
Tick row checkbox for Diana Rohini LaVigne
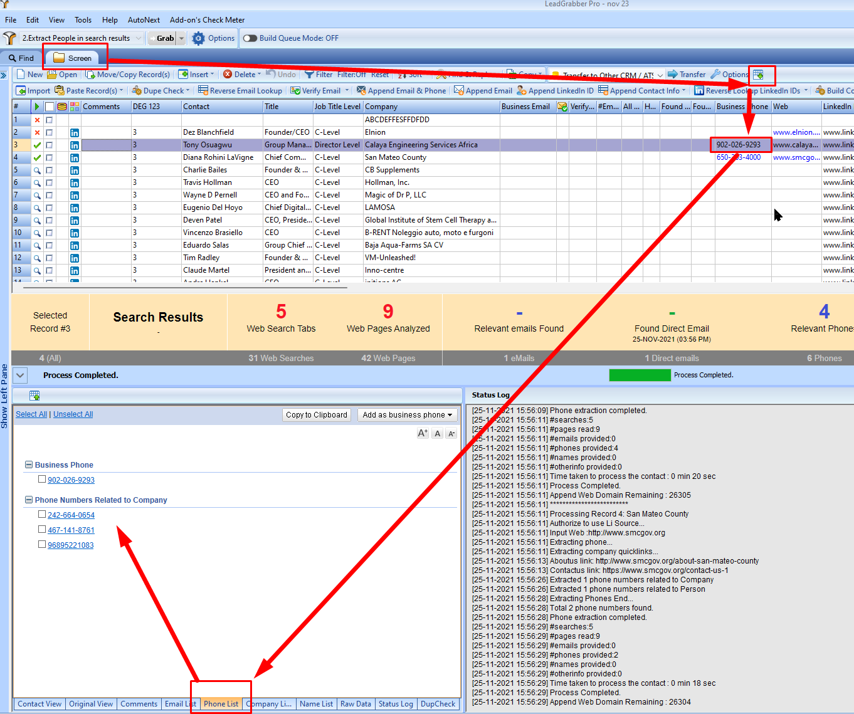click(x=49, y=157)
